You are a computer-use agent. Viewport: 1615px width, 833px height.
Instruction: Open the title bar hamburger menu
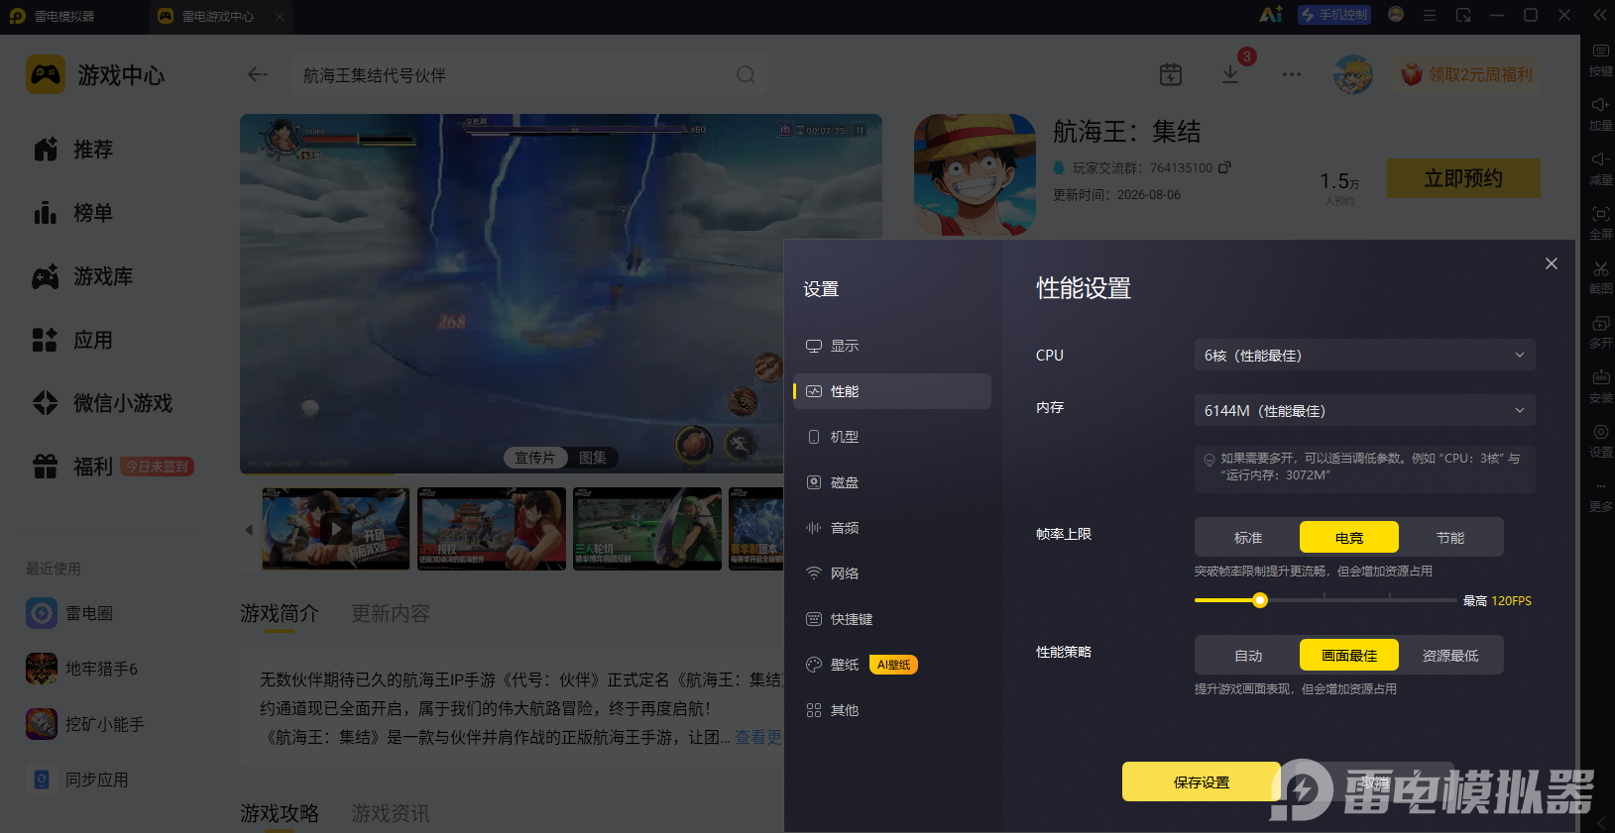1430,15
